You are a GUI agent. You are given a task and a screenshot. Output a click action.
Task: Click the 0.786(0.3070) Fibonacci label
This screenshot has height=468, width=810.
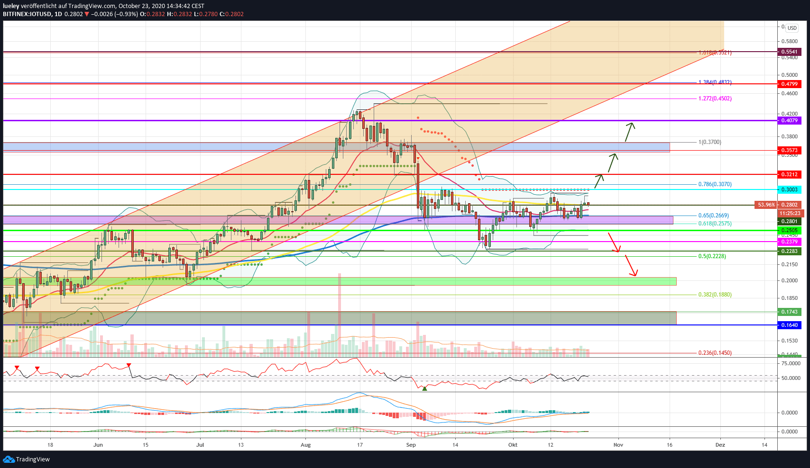(715, 184)
